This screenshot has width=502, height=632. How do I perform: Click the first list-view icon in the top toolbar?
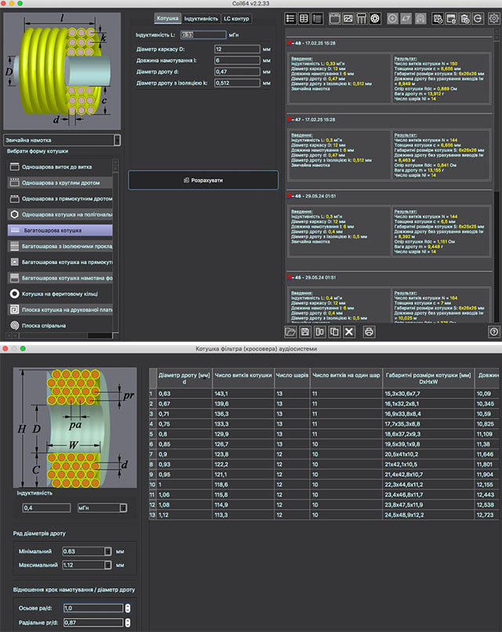click(x=290, y=19)
